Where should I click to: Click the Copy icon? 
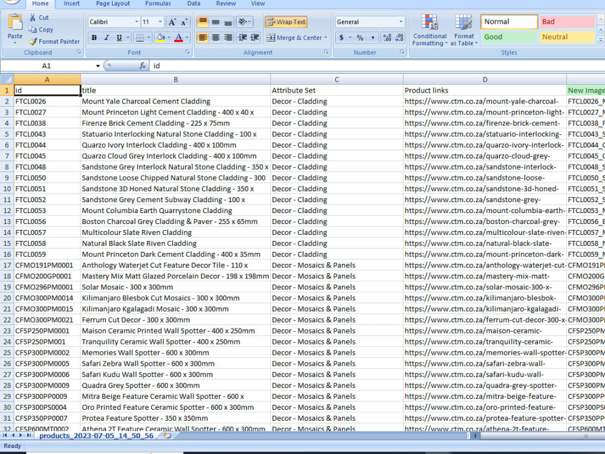[33, 29]
